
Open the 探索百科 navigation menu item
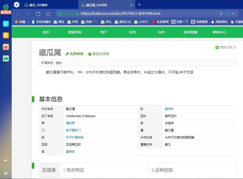[x=74, y=32]
